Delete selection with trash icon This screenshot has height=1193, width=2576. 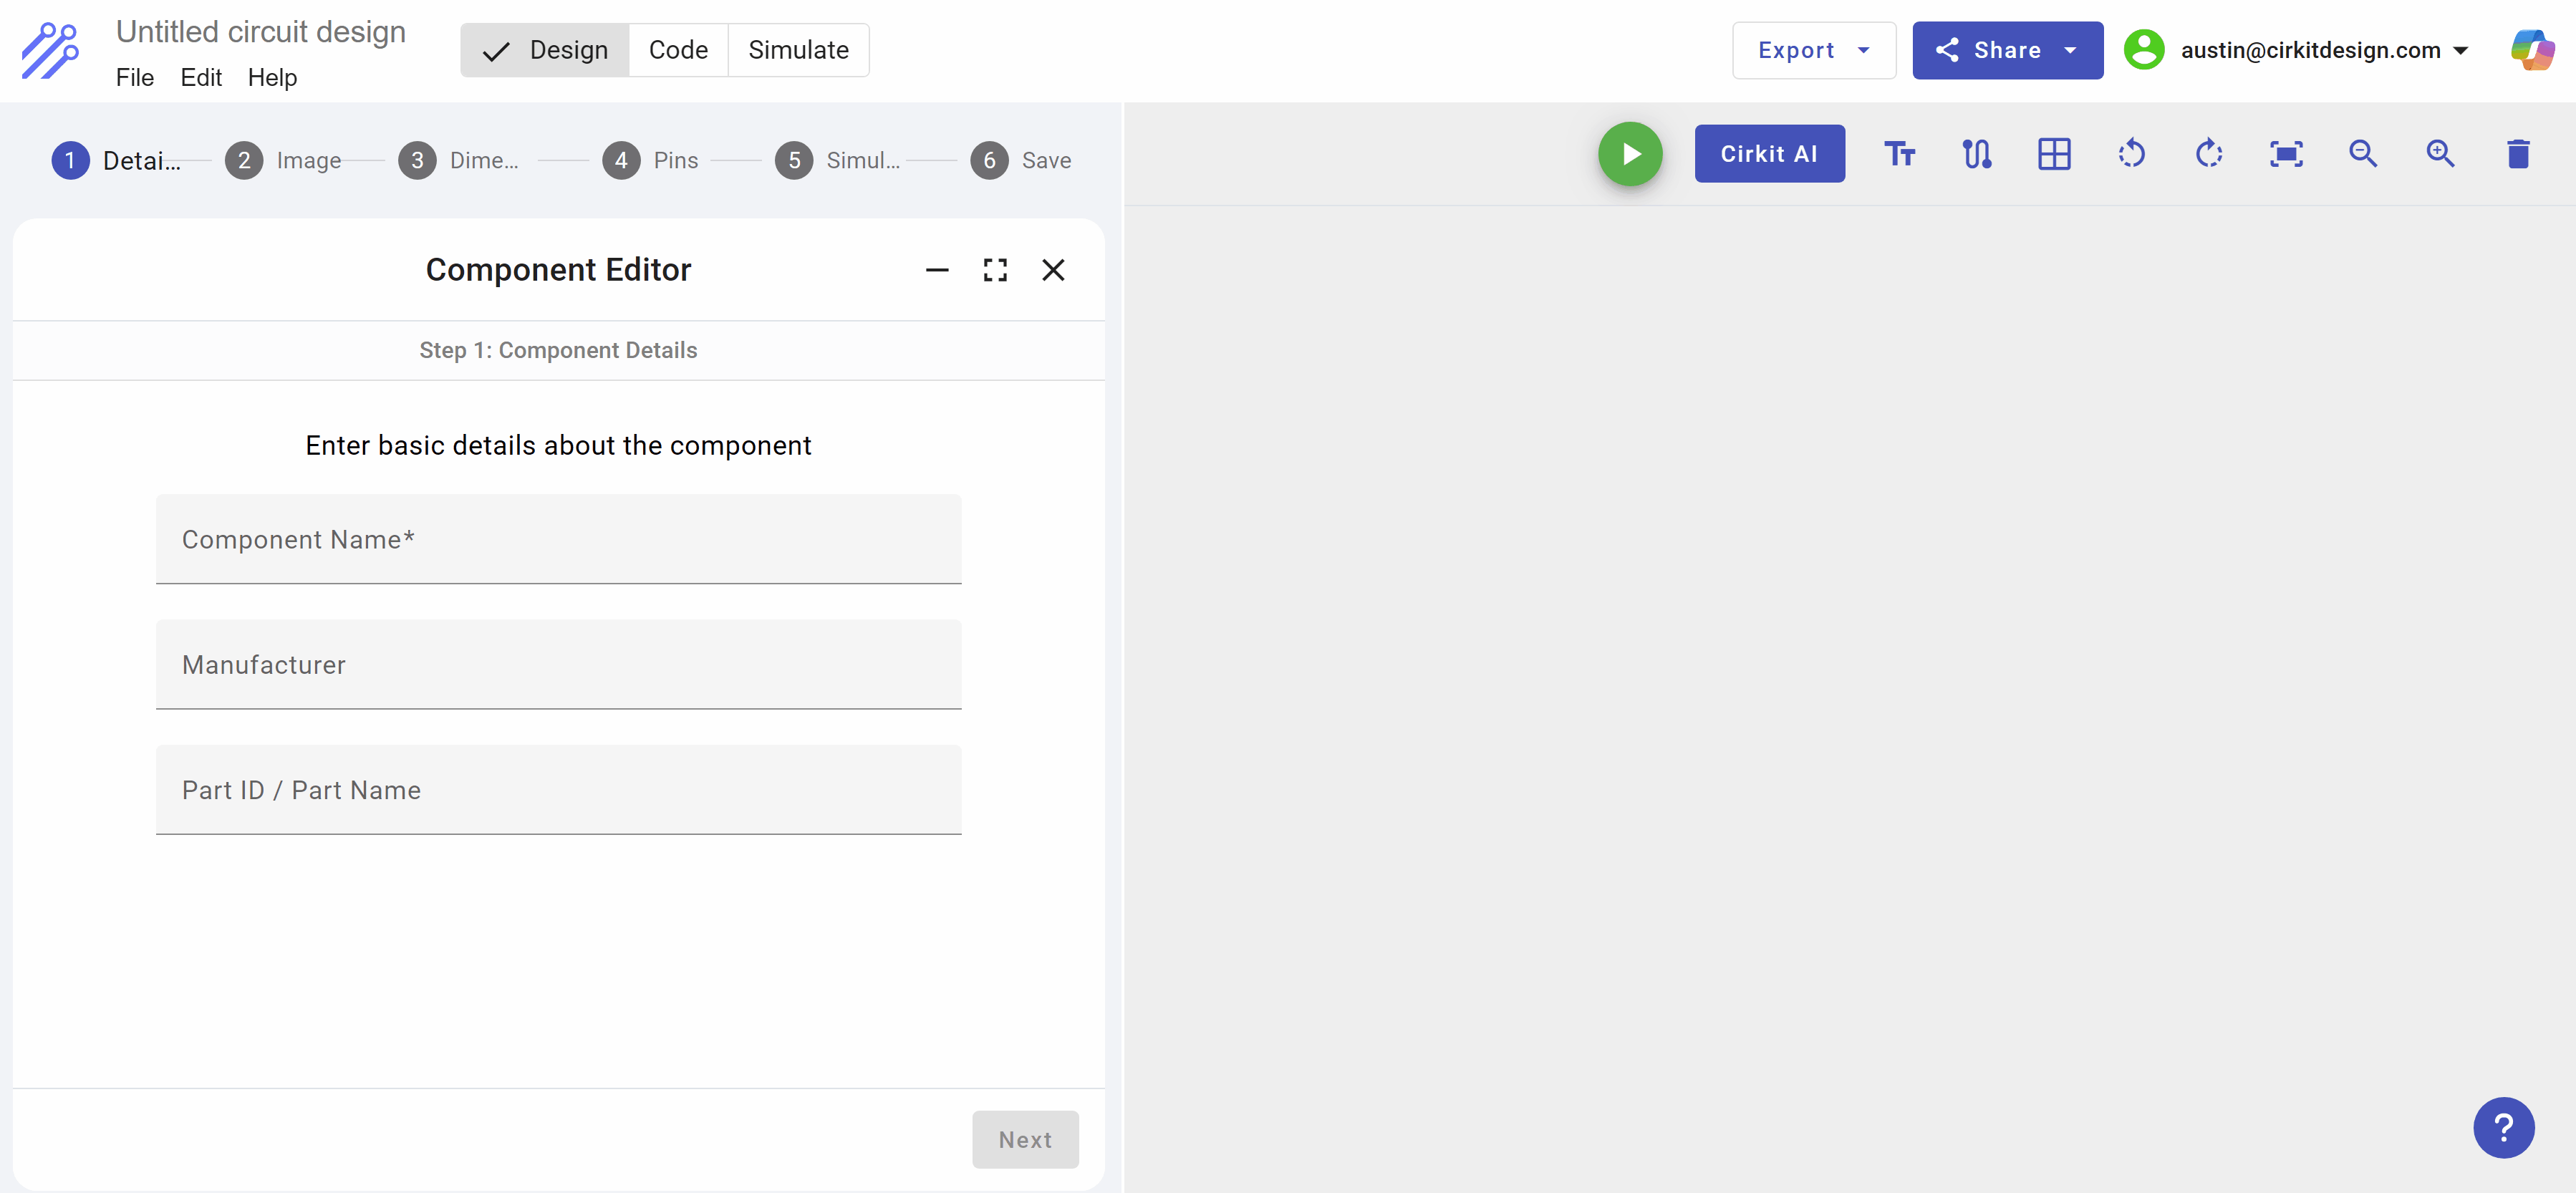[2518, 154]
